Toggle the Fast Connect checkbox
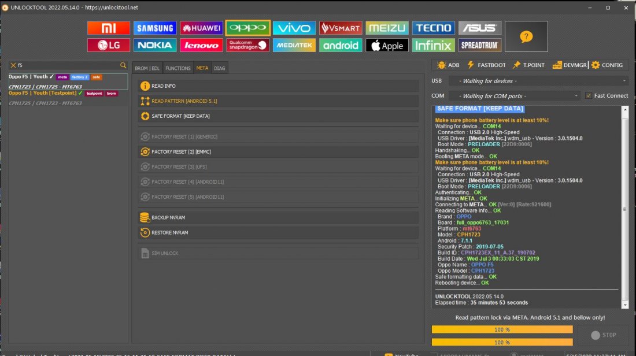The width and height of the screenshot is (636, 356). click(x=589, y=96)
